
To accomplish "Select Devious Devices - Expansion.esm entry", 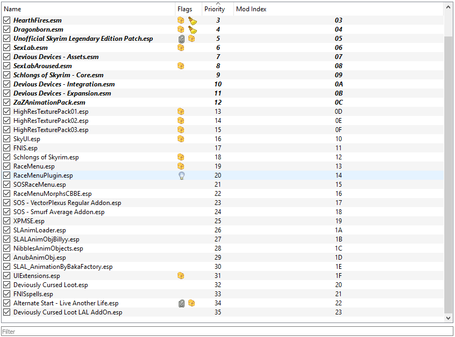I will [62, 93].
